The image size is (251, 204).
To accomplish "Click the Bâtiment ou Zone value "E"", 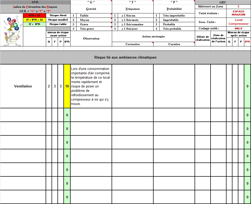I will [x=238, y=6].
